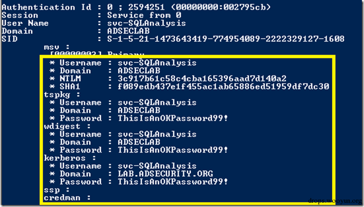Click the NTLM hash value
The height and width of the screenshot is (207, 364).
(x=202, y=79)
